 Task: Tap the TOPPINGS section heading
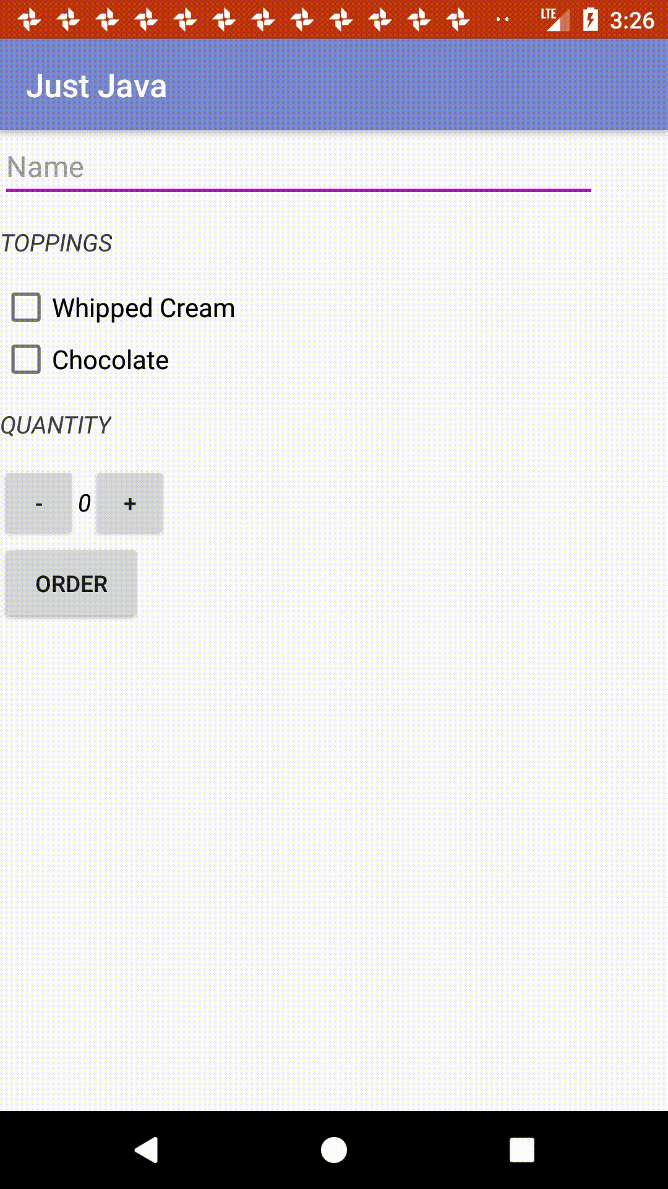pos(56,243)
